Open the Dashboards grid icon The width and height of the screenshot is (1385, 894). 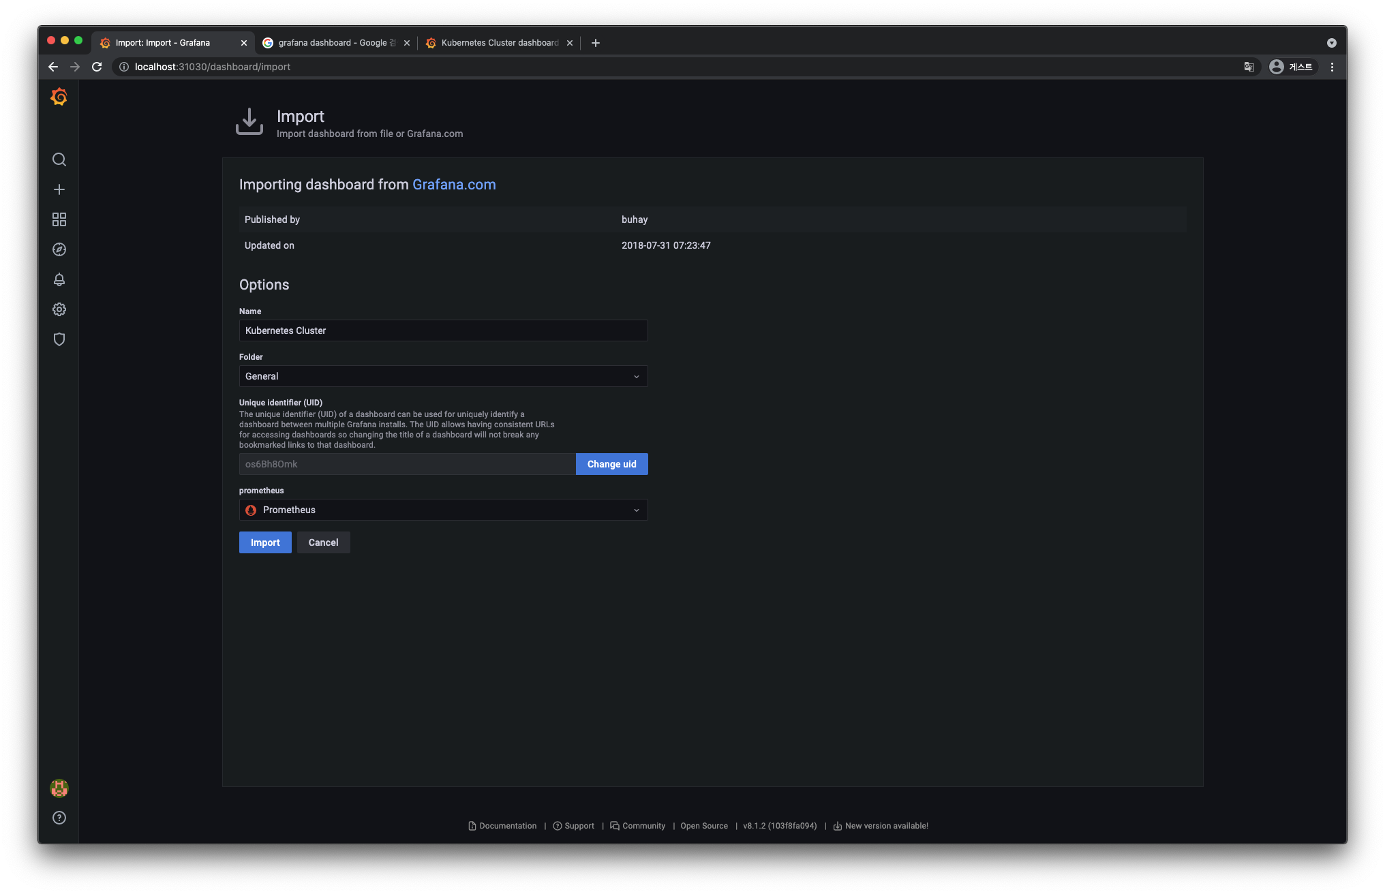coord(59,219)
